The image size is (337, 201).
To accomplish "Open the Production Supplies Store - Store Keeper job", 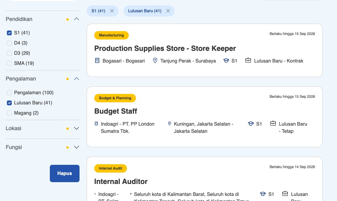I will tap(165, 48).
